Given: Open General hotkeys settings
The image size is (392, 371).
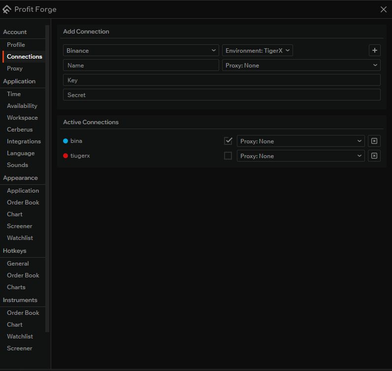Looking at the screenshot, I should click(18, 264).
